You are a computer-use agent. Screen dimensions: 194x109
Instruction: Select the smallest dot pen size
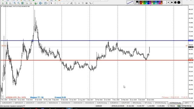pyautogui.click(x=165, y=2)
